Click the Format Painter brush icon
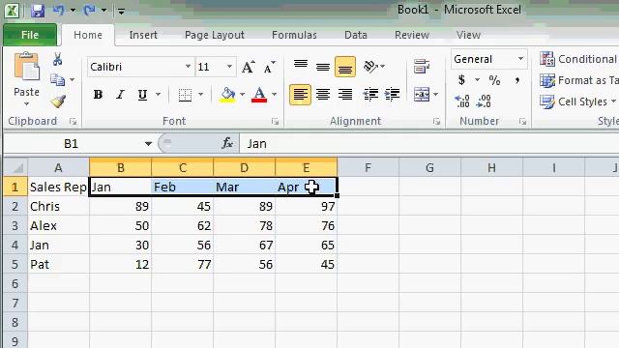This screenshot has height=348, width=619. [58, 101]
